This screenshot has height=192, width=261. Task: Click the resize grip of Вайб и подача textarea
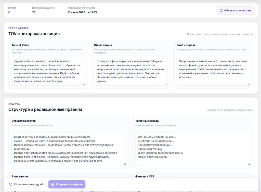pyautogui.click(x=249, y=85)
